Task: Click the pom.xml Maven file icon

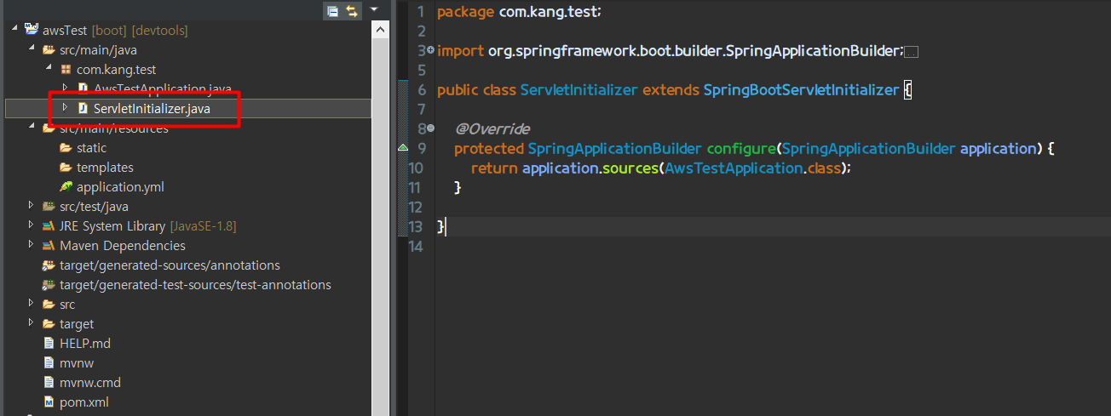Action: coord(49,402)
